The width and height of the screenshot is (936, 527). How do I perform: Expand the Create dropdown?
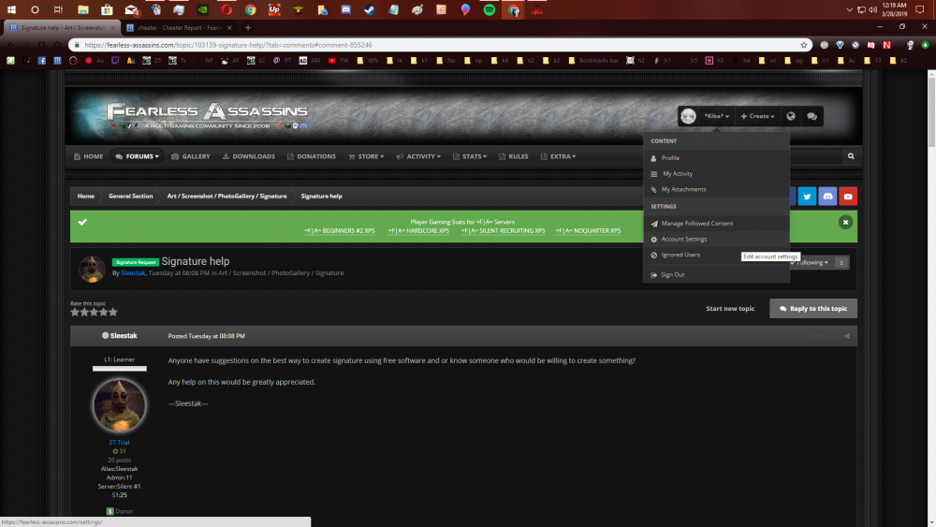click(x=757, y=116)
